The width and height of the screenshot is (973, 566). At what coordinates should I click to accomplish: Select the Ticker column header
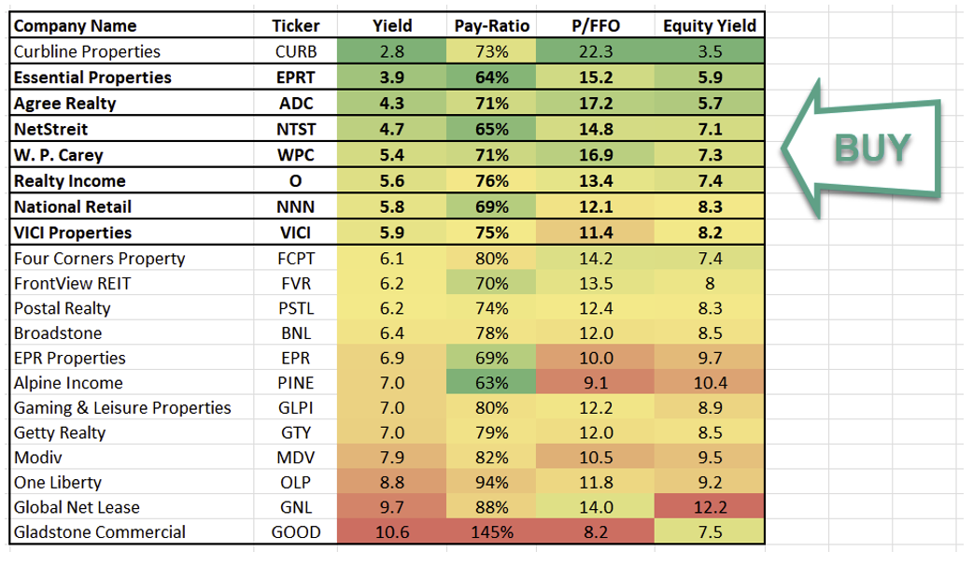(296, 25)
